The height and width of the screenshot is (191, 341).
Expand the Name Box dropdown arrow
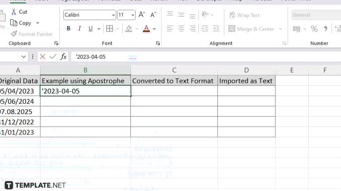pyautogui.click(x=24, y=57)
